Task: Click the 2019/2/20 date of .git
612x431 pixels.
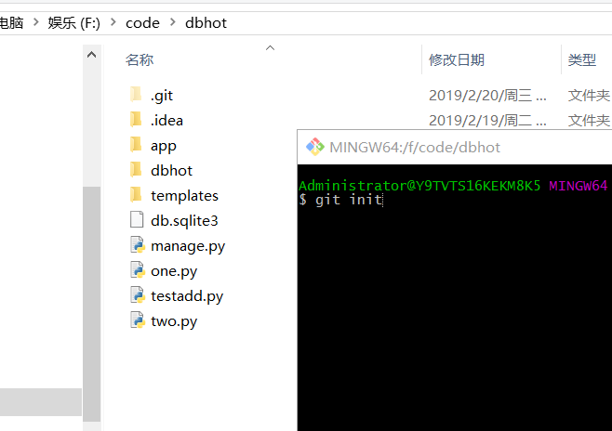Action: [487, 96]
